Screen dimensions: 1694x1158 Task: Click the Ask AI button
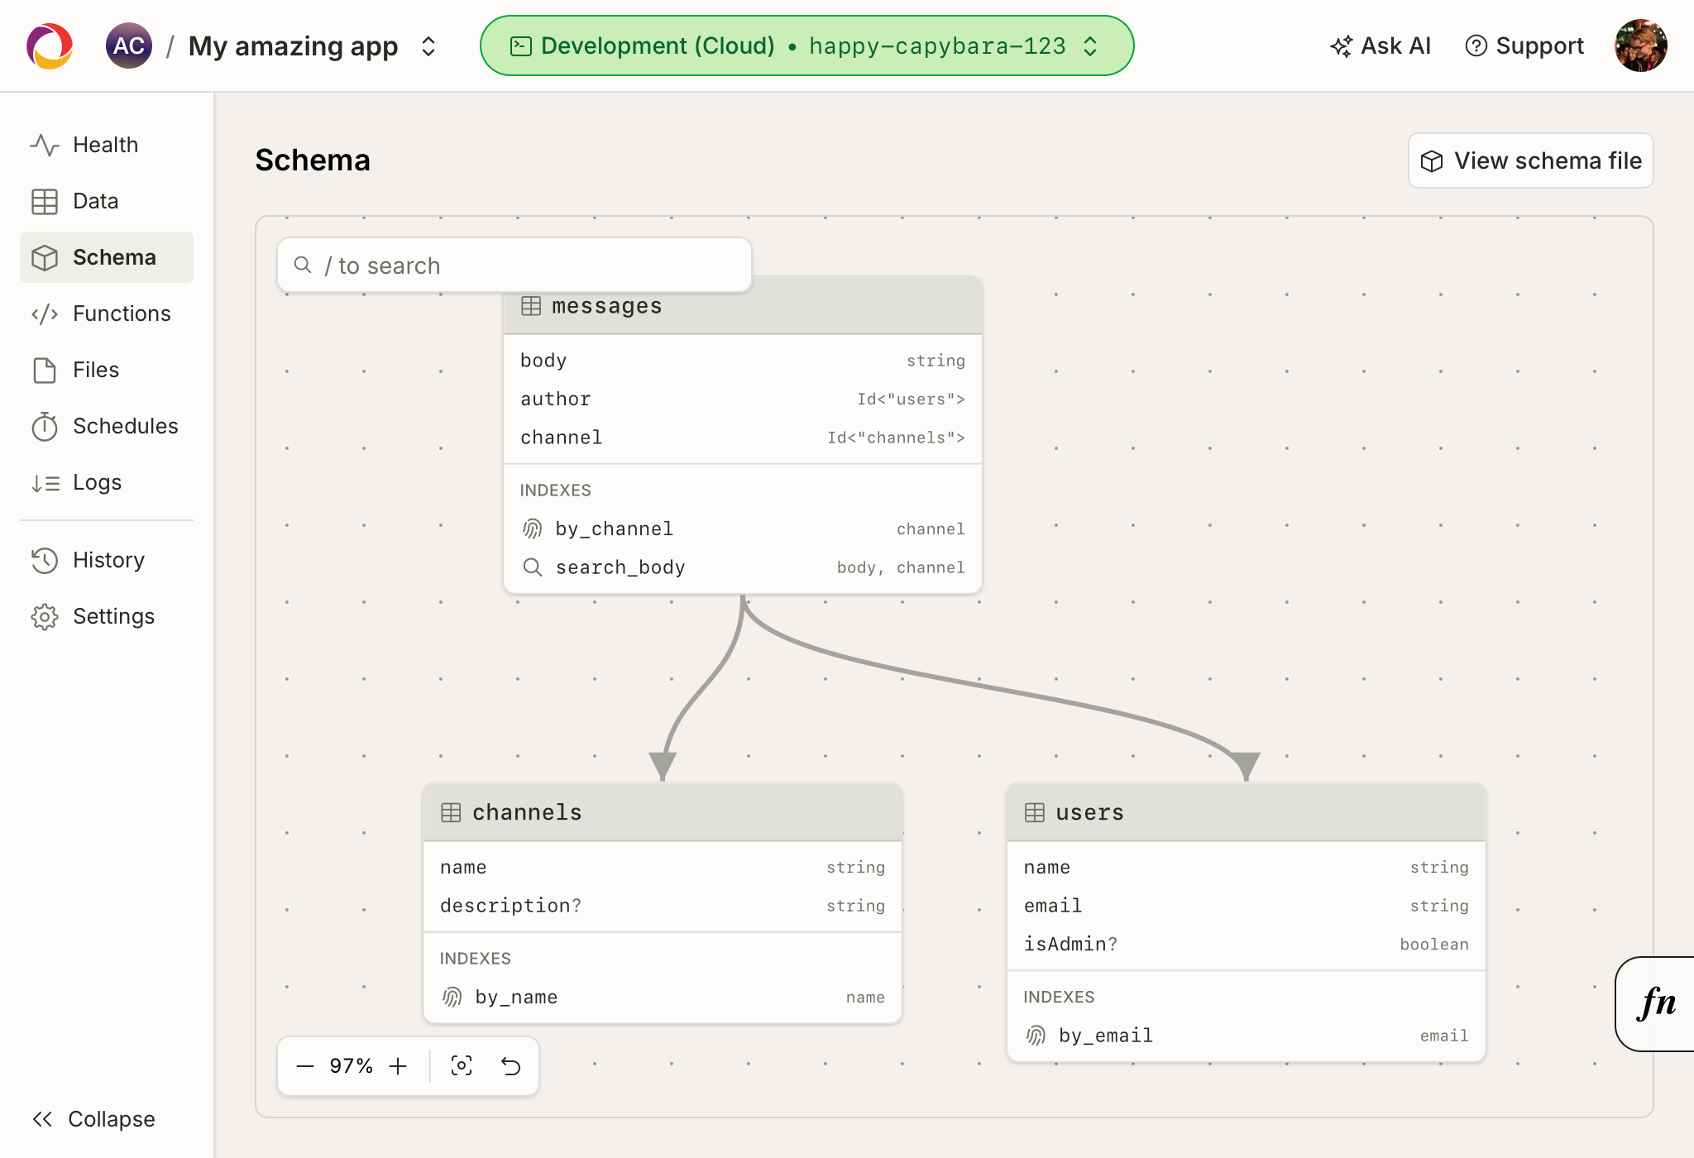[1381, 45]
